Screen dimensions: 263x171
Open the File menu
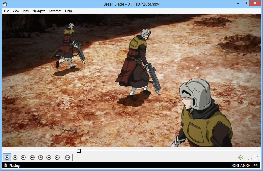tap(6, 11)
